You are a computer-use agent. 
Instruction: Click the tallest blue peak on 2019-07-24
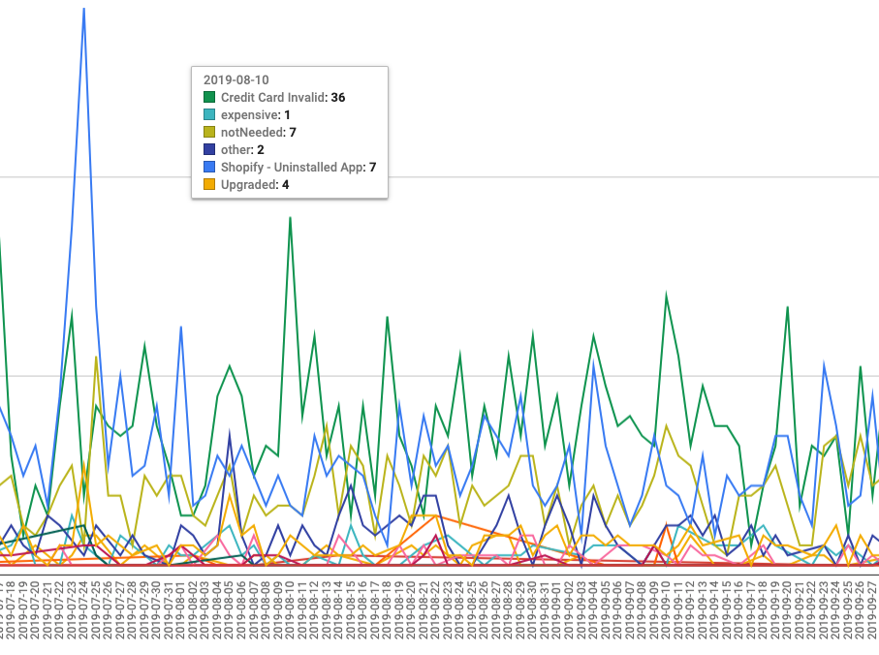point(84,9)
